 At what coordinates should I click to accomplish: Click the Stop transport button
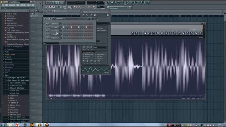pyautogui.click(x=54, y=7)
